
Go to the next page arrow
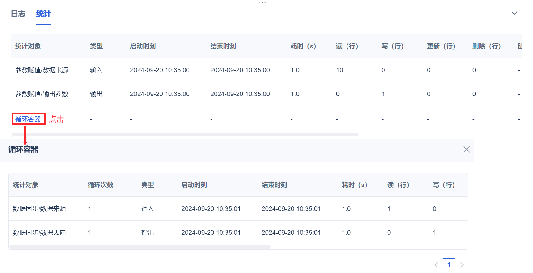pyautogui.click(x=462, y=265)
